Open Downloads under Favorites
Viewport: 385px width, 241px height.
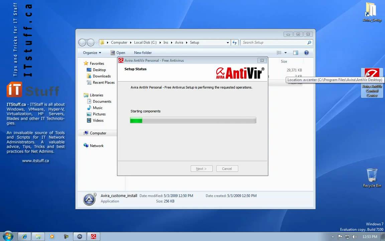102,76
